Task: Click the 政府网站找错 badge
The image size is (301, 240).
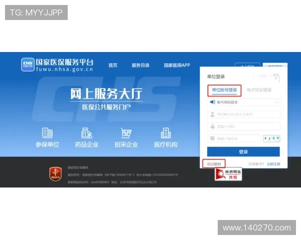Action: point(228,174)
